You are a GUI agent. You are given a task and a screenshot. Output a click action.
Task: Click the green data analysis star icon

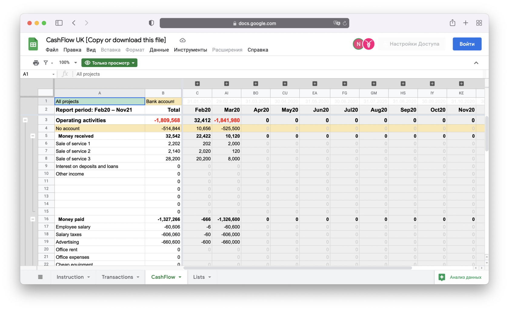click(x=442, y=277)
